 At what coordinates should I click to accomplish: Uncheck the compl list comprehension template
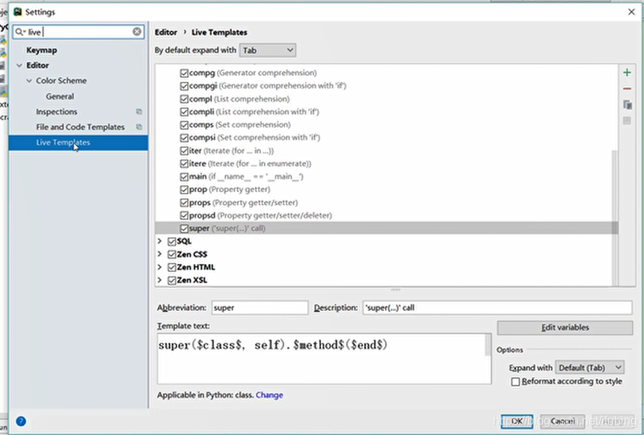[x=184, y=99]
